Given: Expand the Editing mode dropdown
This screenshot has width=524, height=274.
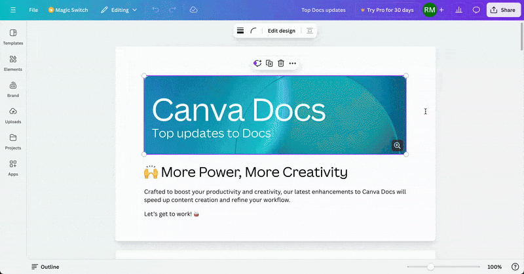Looking at the screenshot, I should pos(119,10).
